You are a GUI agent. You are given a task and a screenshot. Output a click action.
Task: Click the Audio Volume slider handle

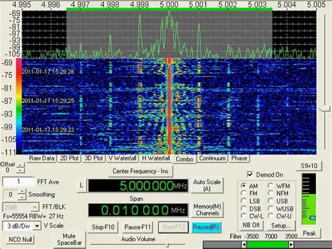click(x=167, y=245)
